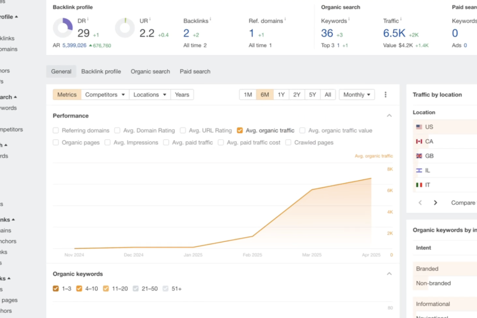The width and height of the screenshot is (477, 318).
Task: Select the CA row in location list
Action: pyautogui.click(x=429, y=142)
